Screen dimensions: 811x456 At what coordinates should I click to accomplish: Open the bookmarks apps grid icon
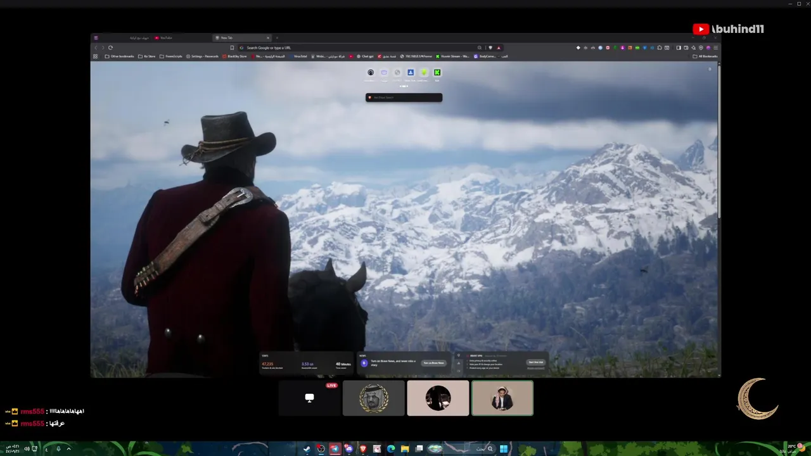point(96,56)
